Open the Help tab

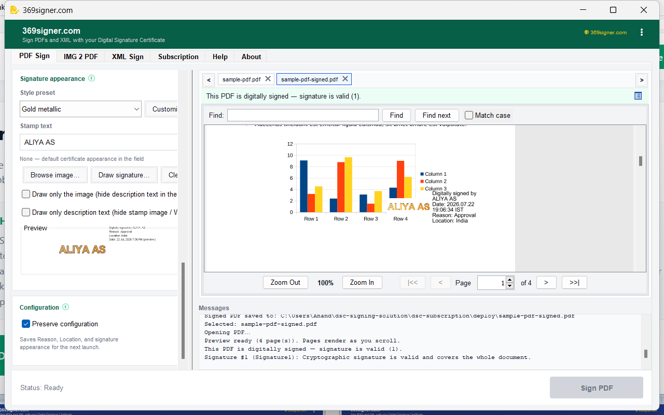tap(220, 57)
